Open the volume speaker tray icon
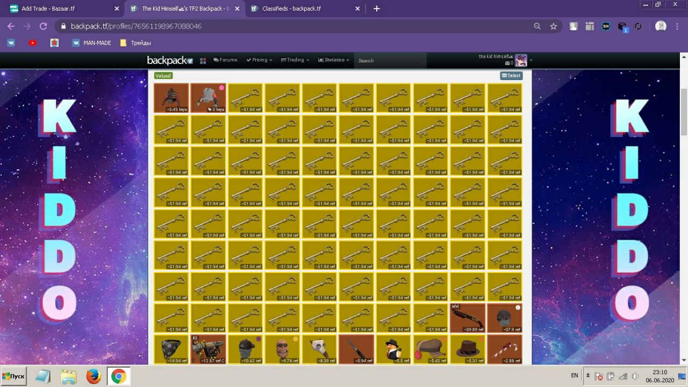688x387 pixels. (635, 377)
